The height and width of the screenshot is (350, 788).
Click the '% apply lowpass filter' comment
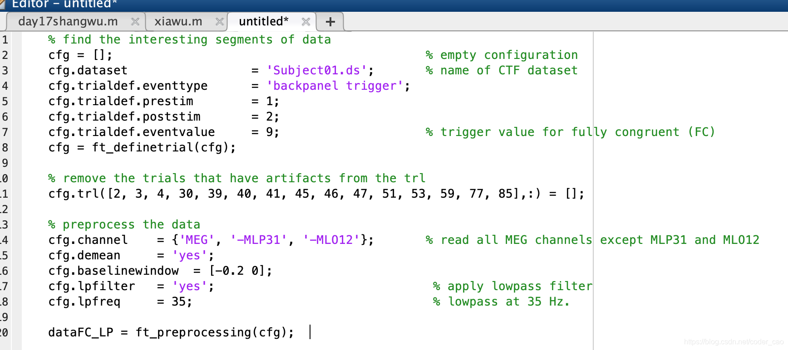point(513,286)
